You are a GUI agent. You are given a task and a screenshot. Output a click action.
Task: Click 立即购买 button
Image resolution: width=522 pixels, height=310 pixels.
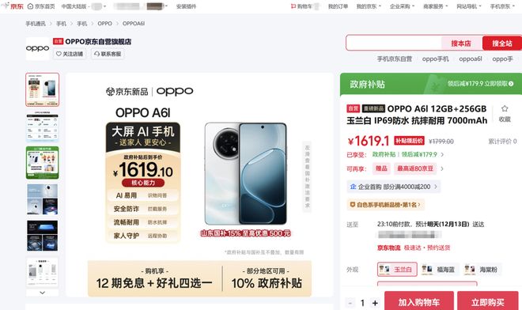(488, 301)
